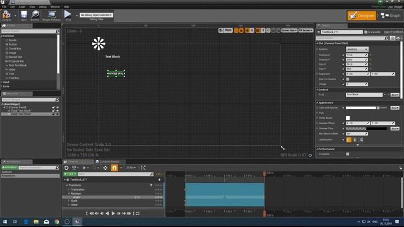The width and height of the screenshot is (404, 227).
Task: Click the auto-key crosshair icon
Action: (105, 168)
